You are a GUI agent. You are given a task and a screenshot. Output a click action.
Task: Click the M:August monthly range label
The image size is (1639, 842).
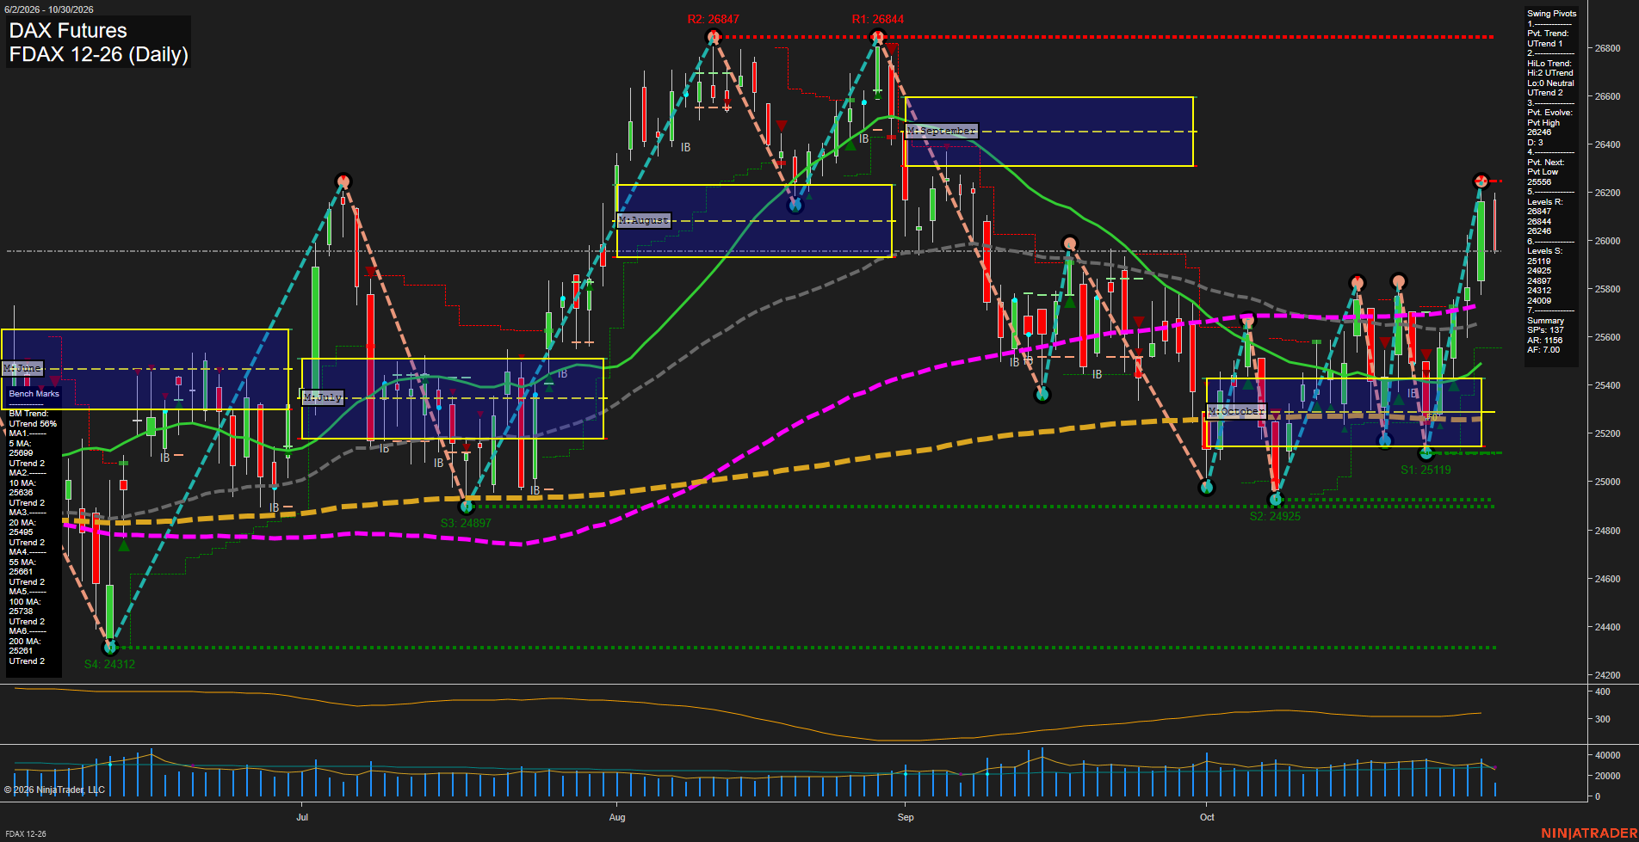point(644,220)
